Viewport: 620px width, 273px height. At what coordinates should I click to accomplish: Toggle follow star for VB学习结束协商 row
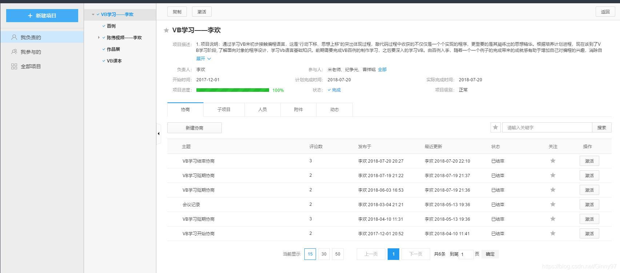pyautogui.click(x=553, y=161)
